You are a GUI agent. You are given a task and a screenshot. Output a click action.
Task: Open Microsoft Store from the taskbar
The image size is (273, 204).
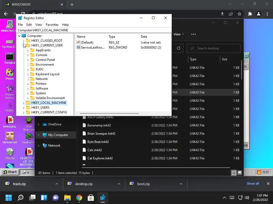point(91,198)
